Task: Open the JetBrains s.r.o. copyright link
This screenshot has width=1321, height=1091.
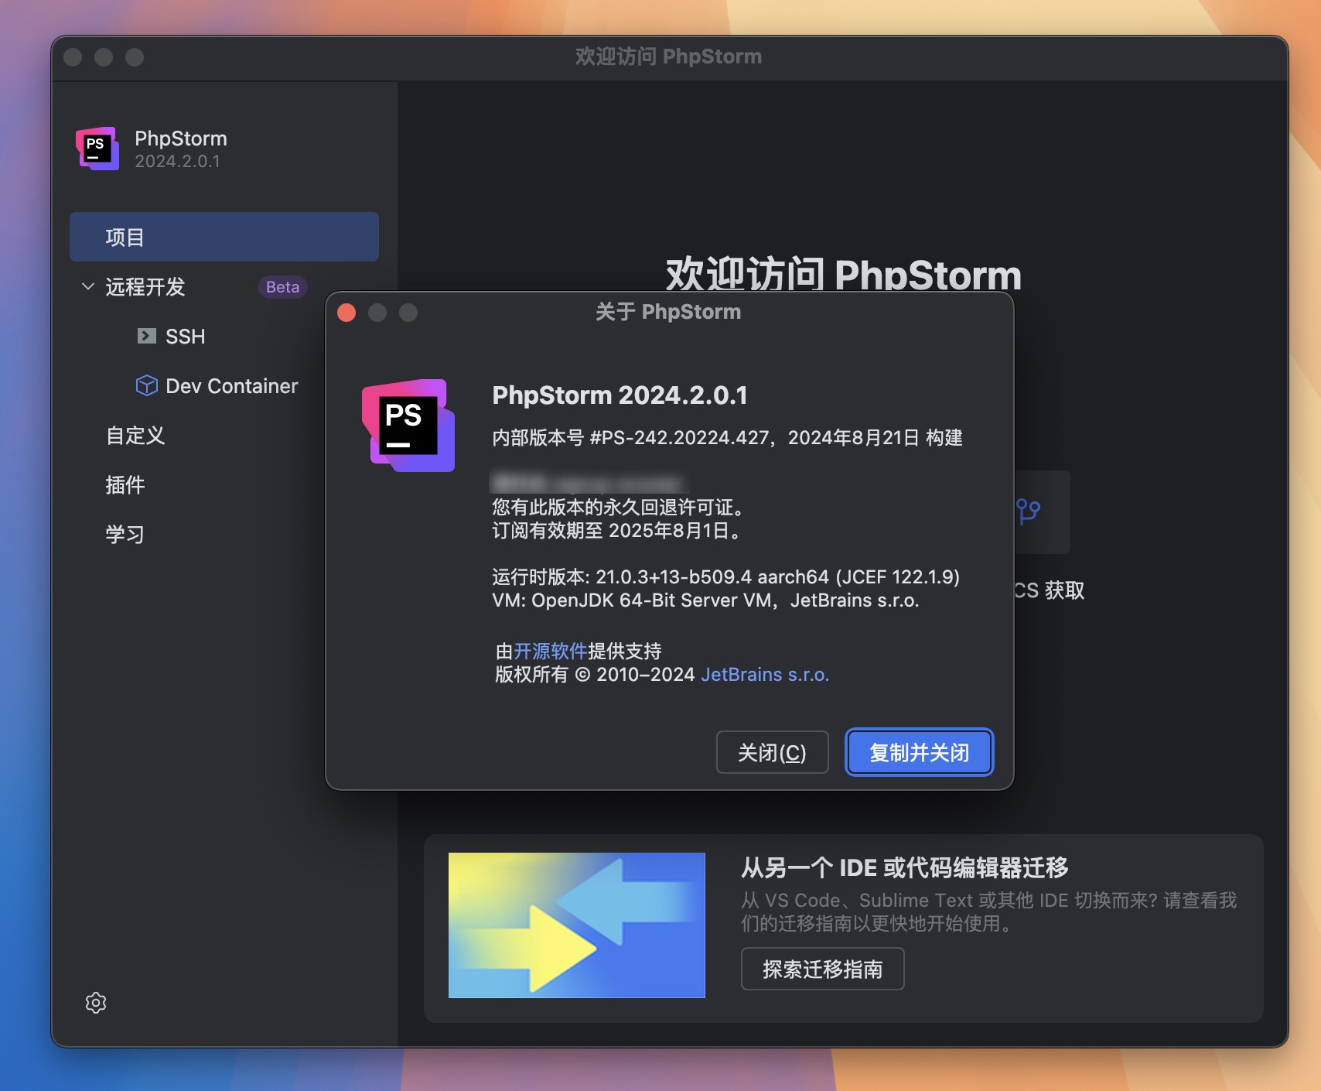Action: 765,675
